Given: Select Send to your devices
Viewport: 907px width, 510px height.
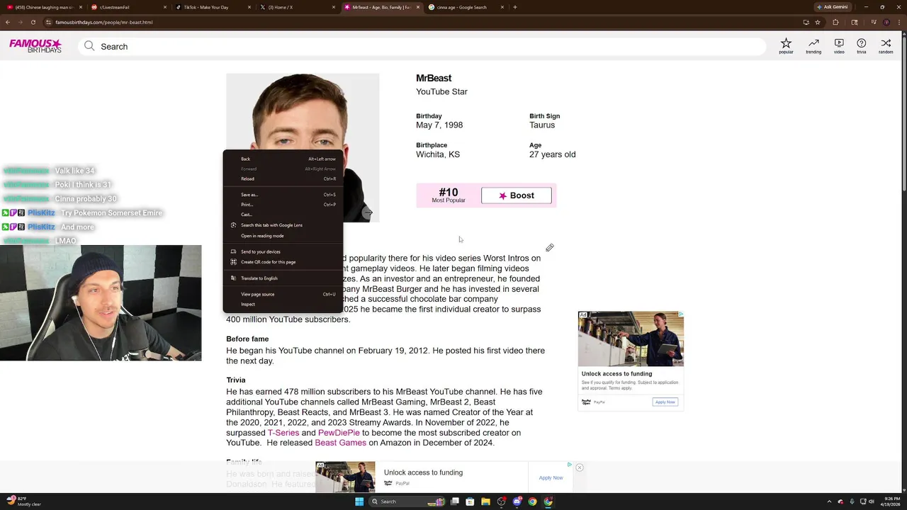Looking at the screenshot, I should 283,251.
